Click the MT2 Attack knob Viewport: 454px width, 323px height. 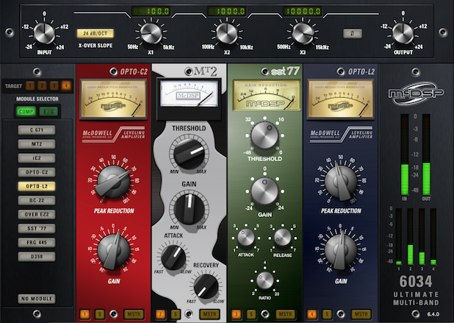[173, 258]
